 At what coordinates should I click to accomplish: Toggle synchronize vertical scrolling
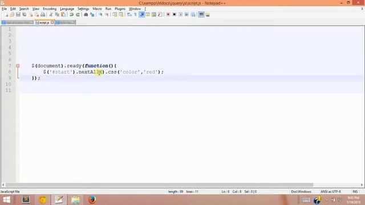(x=115, y=15)
